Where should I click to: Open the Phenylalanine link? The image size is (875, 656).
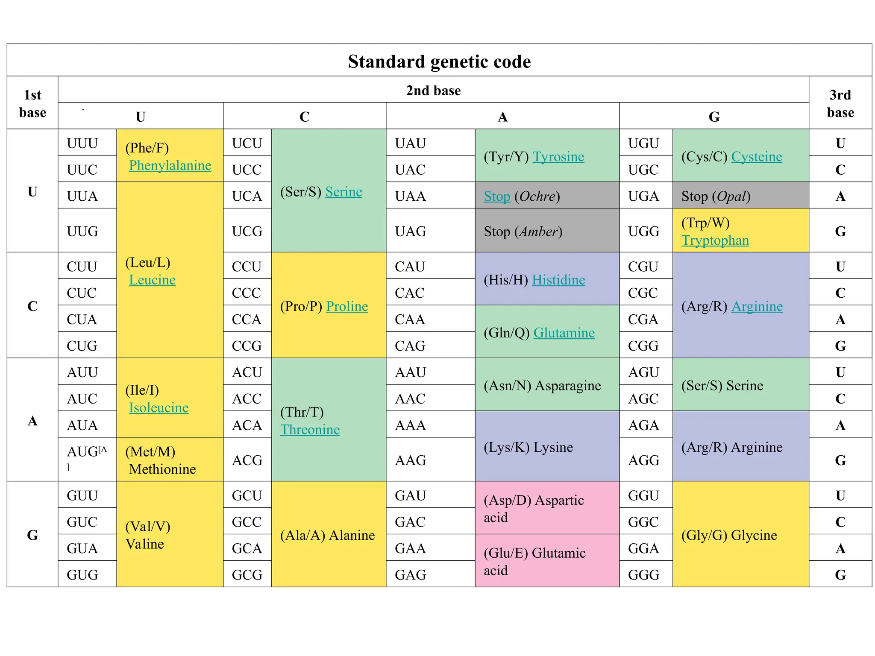170,165
